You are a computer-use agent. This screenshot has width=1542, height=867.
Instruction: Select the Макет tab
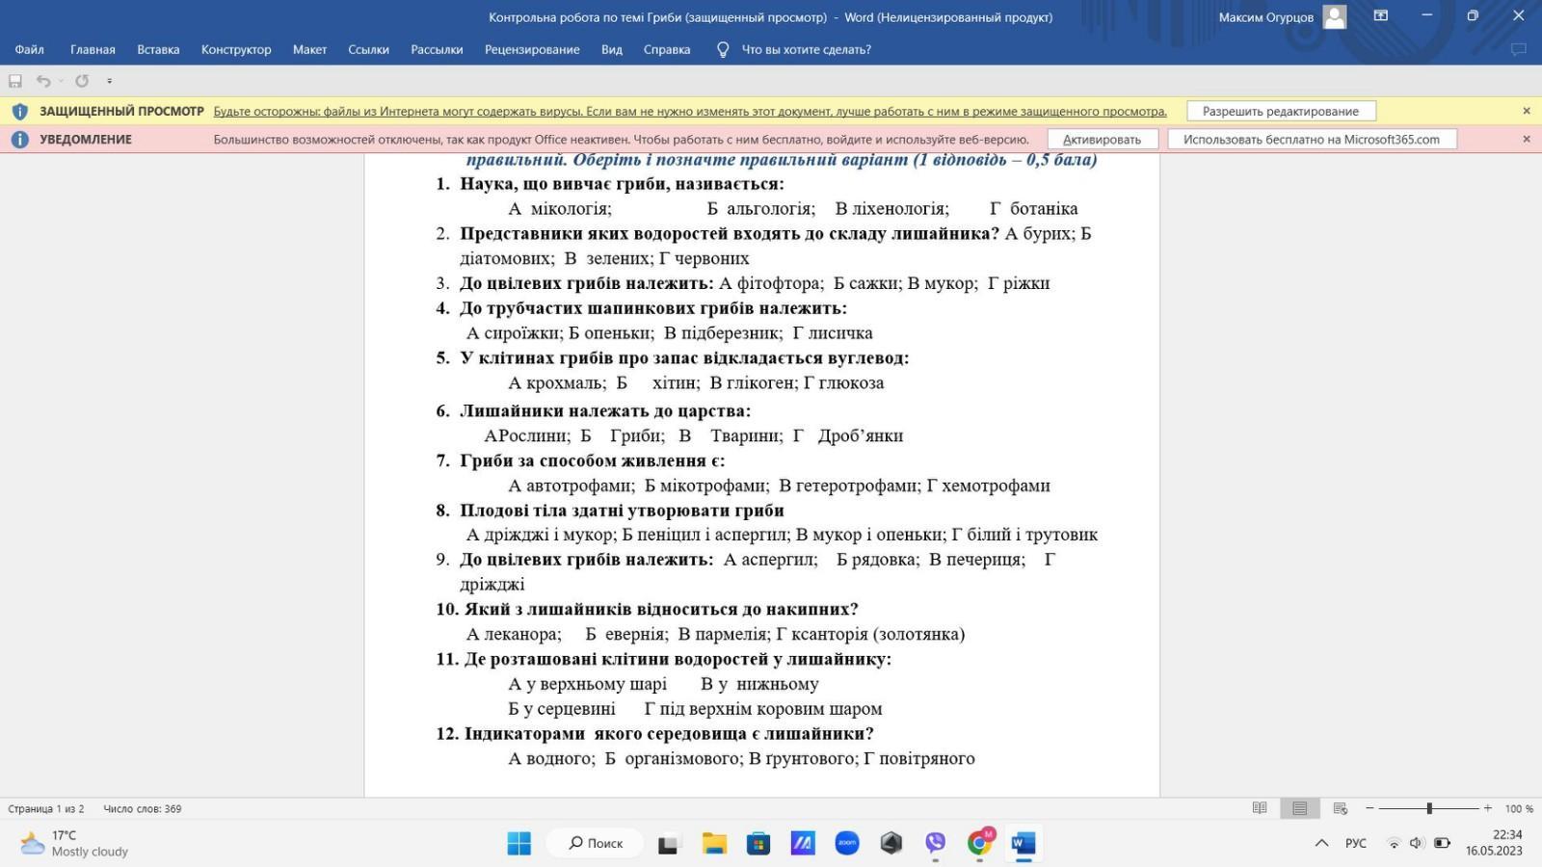(309, 49)
